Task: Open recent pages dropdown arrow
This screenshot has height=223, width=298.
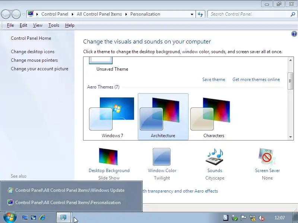Action: tap(23, 14)
